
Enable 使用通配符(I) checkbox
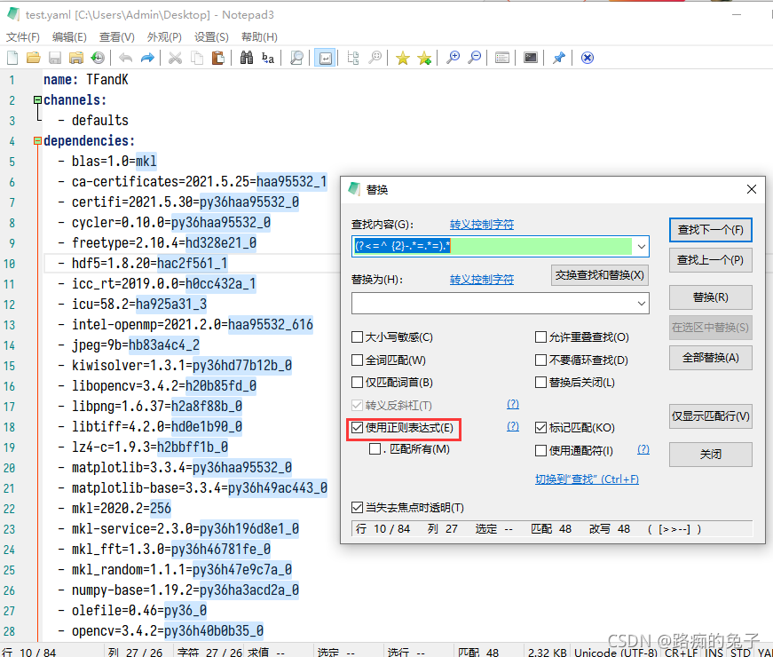[540, 450]
